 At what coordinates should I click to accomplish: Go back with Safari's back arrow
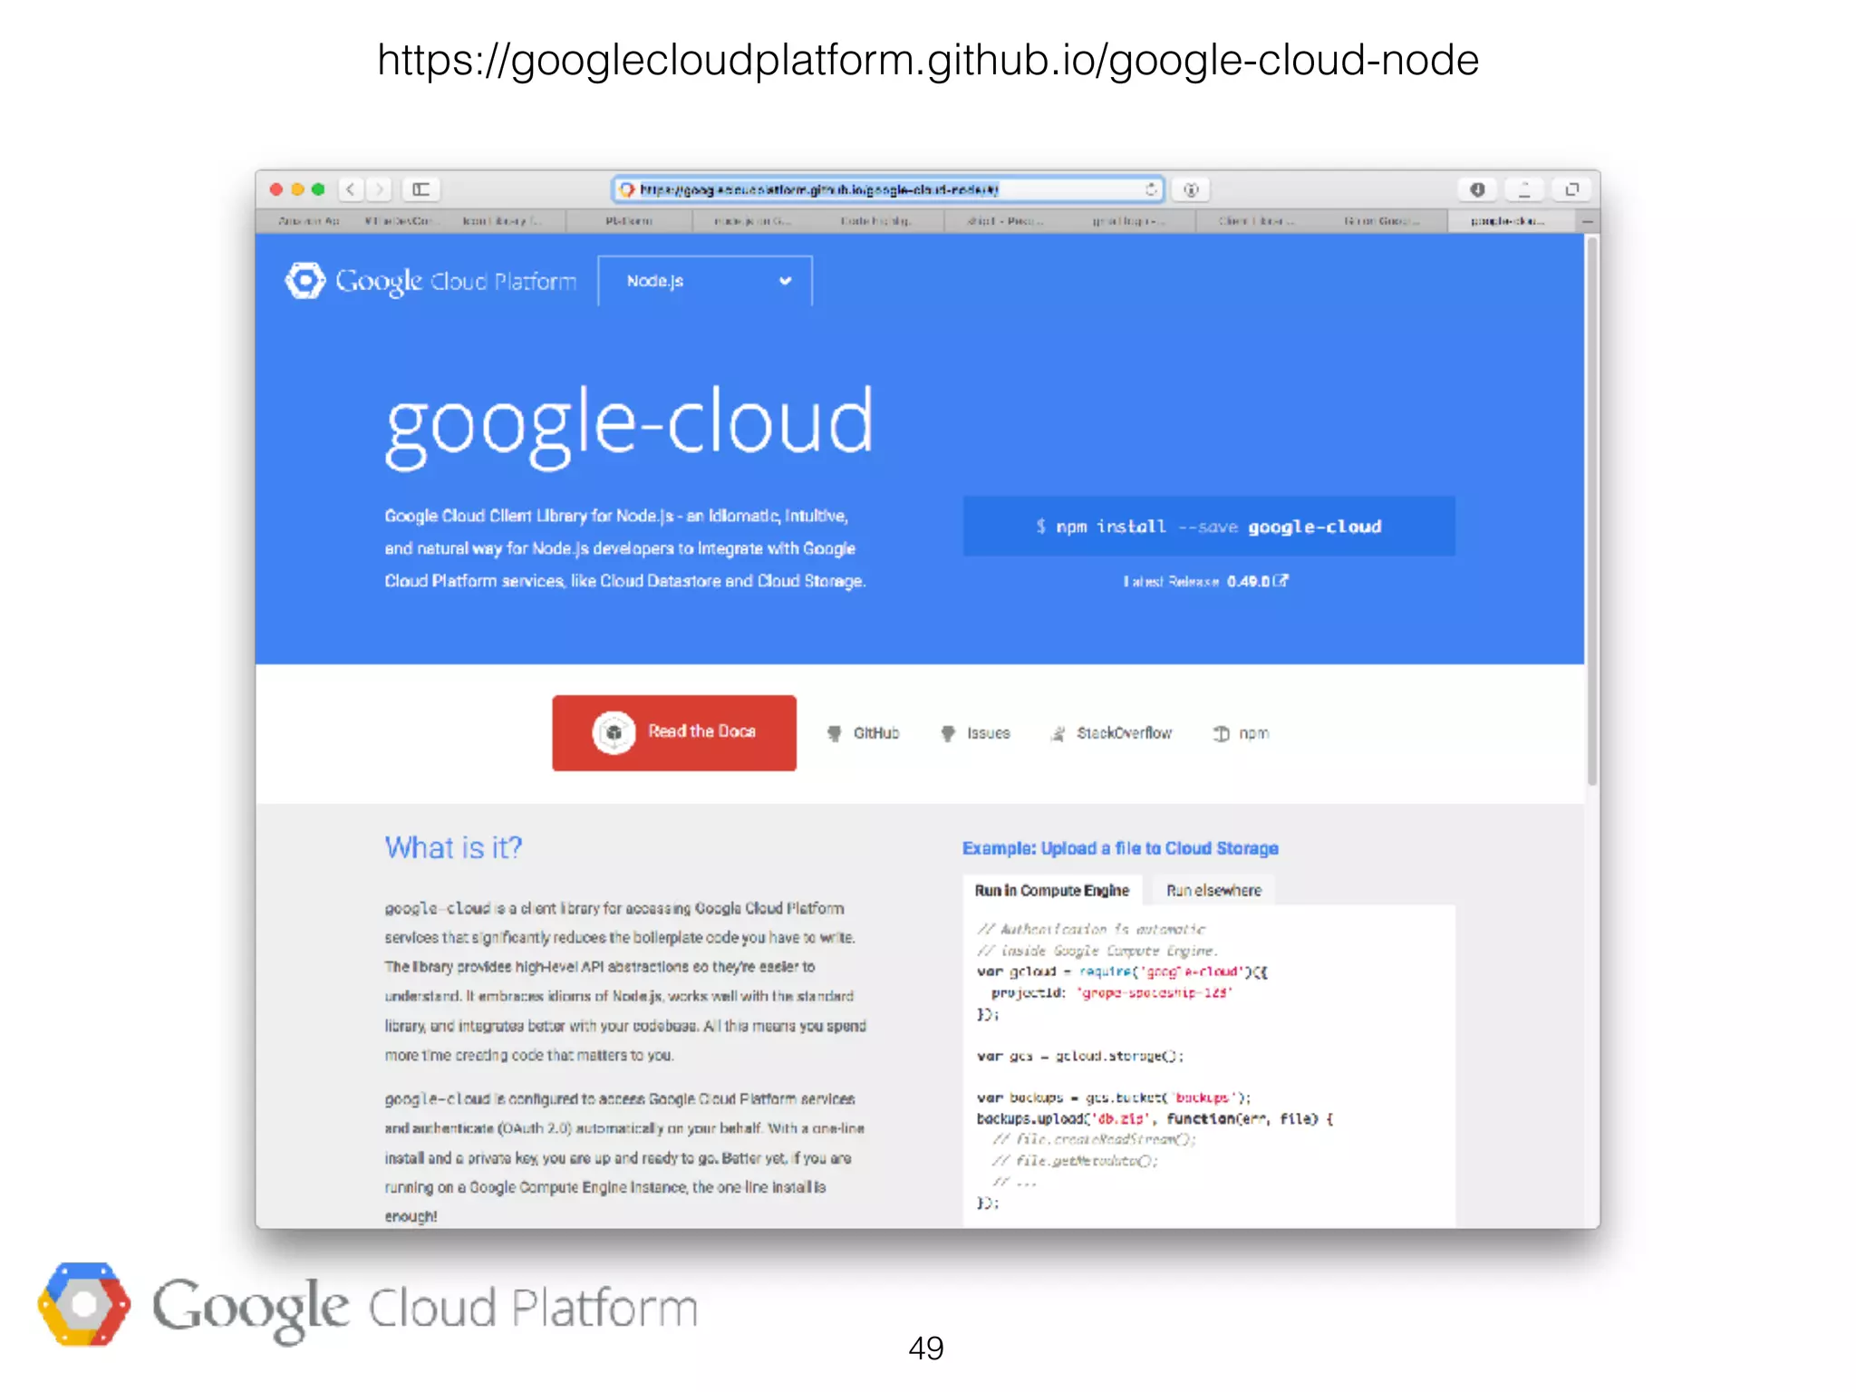click(351, 189)
